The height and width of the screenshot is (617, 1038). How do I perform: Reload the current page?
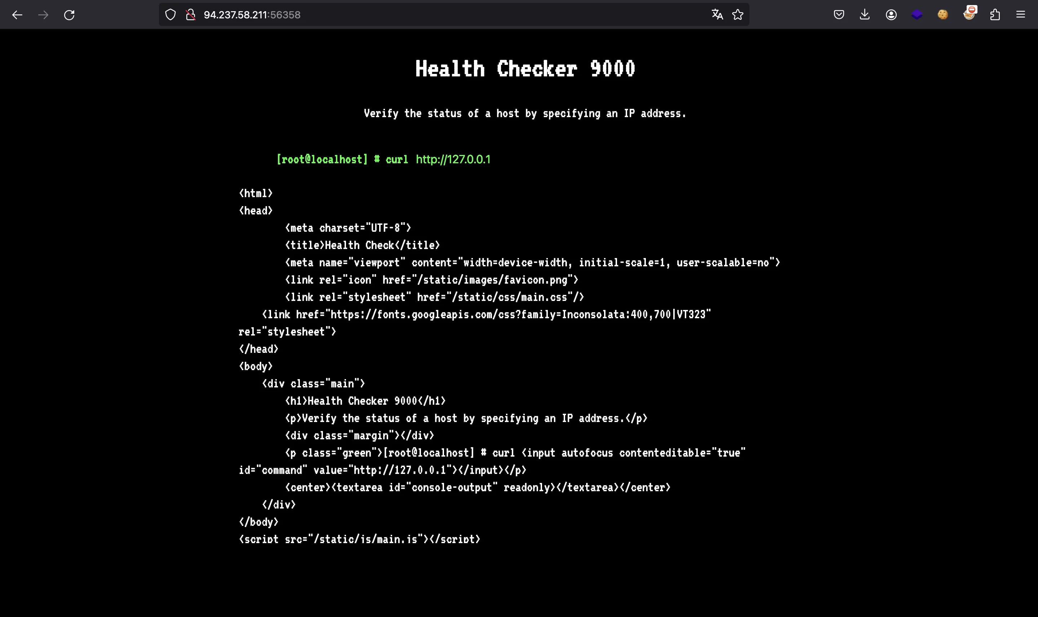[x=70, y=15]
